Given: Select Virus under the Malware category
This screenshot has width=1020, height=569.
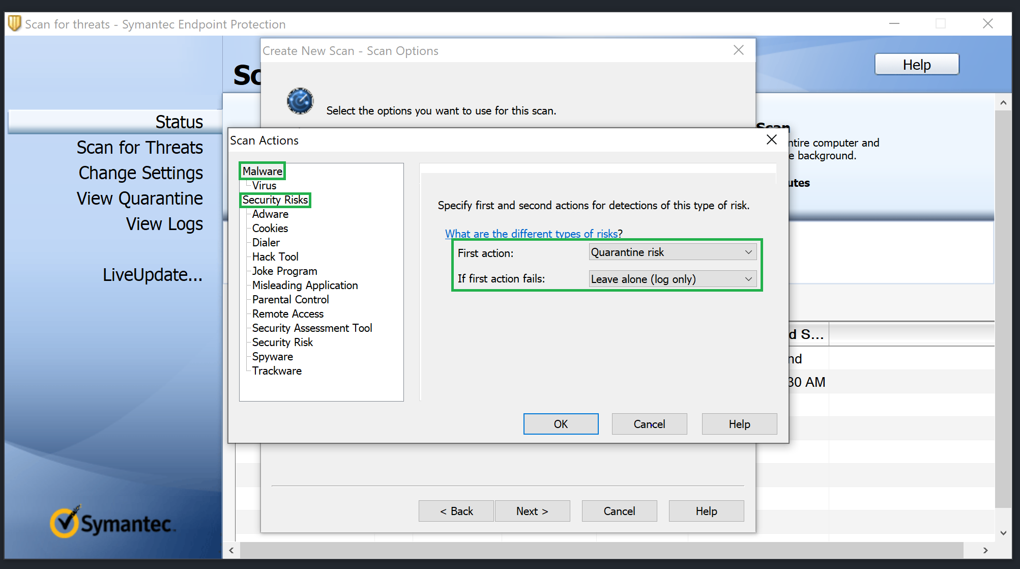Looking at the screenshot, I should [x=264, y=185].
